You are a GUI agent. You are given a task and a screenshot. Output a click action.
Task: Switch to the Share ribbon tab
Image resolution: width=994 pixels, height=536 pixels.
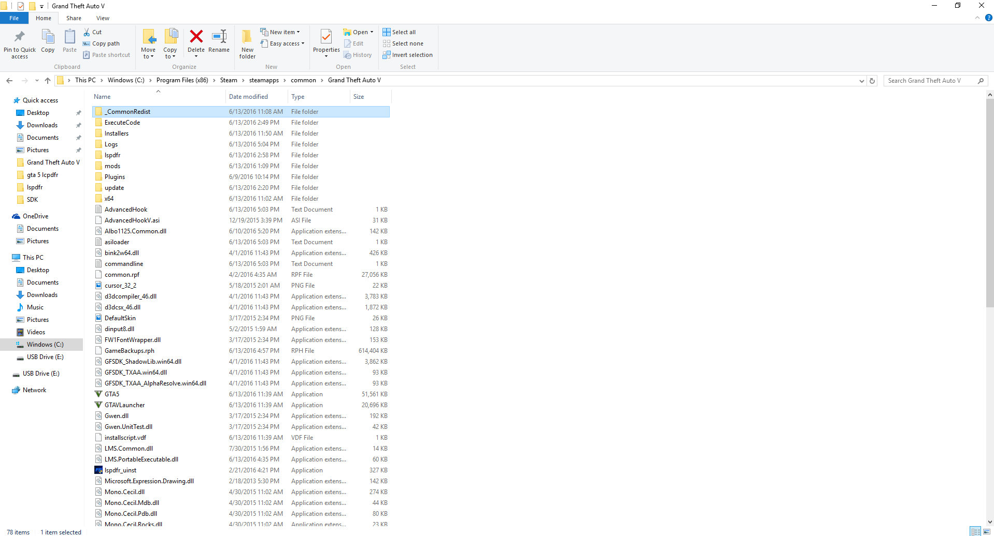(x=74, y=18)
